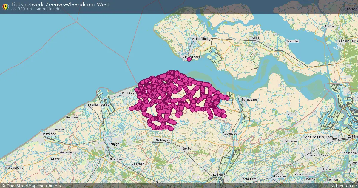Click the Terneuzen town label
Image resolution: width=358 pixels, height=188 pixels.
pyautogui.click(x=249, y=100)
